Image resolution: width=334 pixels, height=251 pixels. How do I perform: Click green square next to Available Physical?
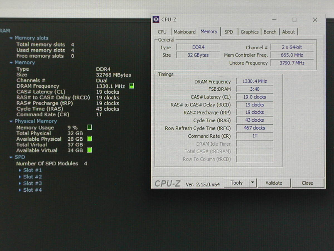pos(89,139)
